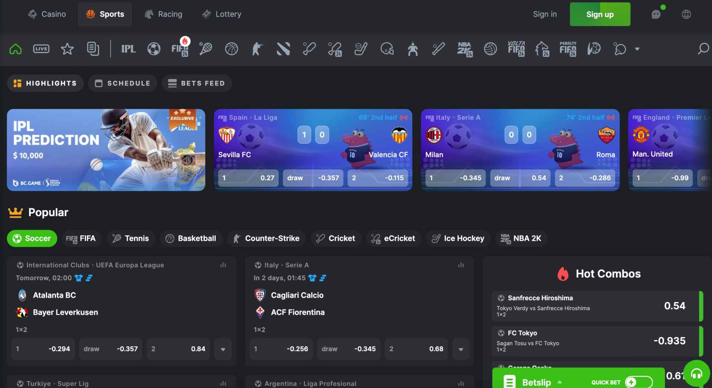
Task: Filter popular by Tennis
Action: (131, 238)
